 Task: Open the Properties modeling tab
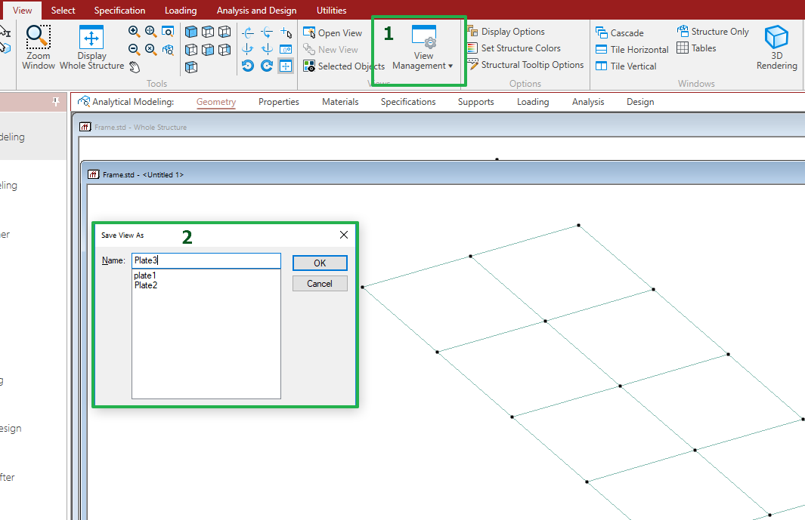[x=278, y=102]
